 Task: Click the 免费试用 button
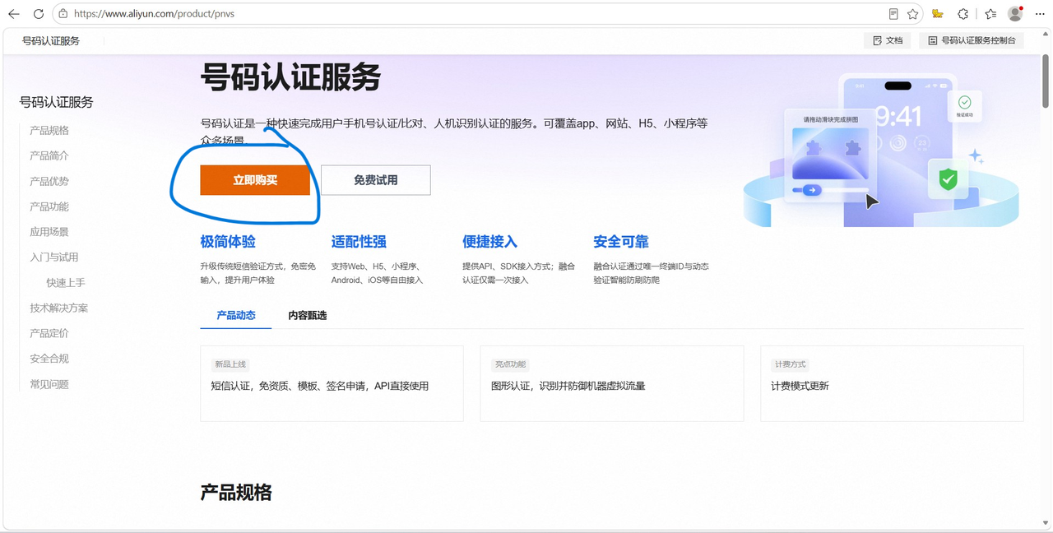[376, 180]
